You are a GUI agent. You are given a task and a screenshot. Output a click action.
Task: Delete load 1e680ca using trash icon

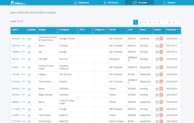(x=161, y=52)
